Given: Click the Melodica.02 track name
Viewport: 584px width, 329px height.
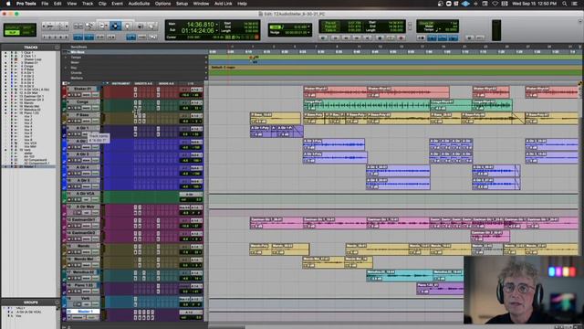Looking at the screenshot, I should pyautogui.click(x=83, y=272).
